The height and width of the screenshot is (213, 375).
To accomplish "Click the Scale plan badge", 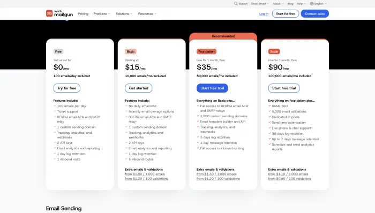I will click(x=274, y=51).
